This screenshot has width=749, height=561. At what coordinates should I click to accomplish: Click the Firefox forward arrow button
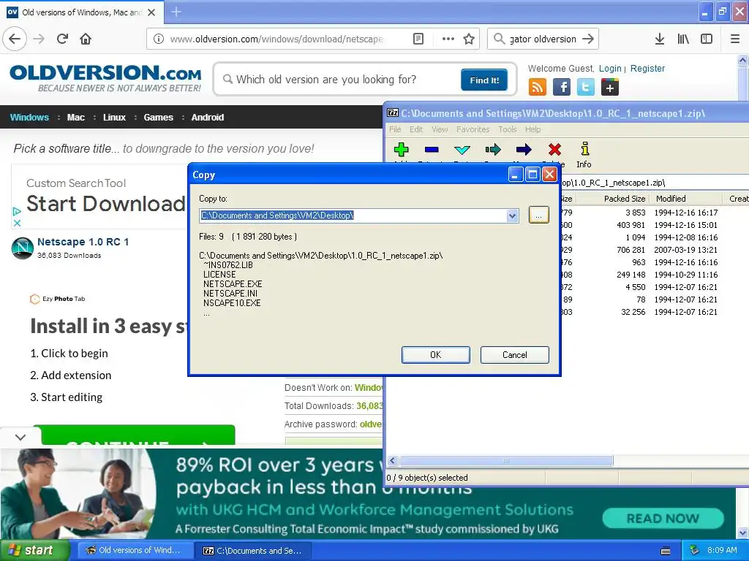(39, 39)
